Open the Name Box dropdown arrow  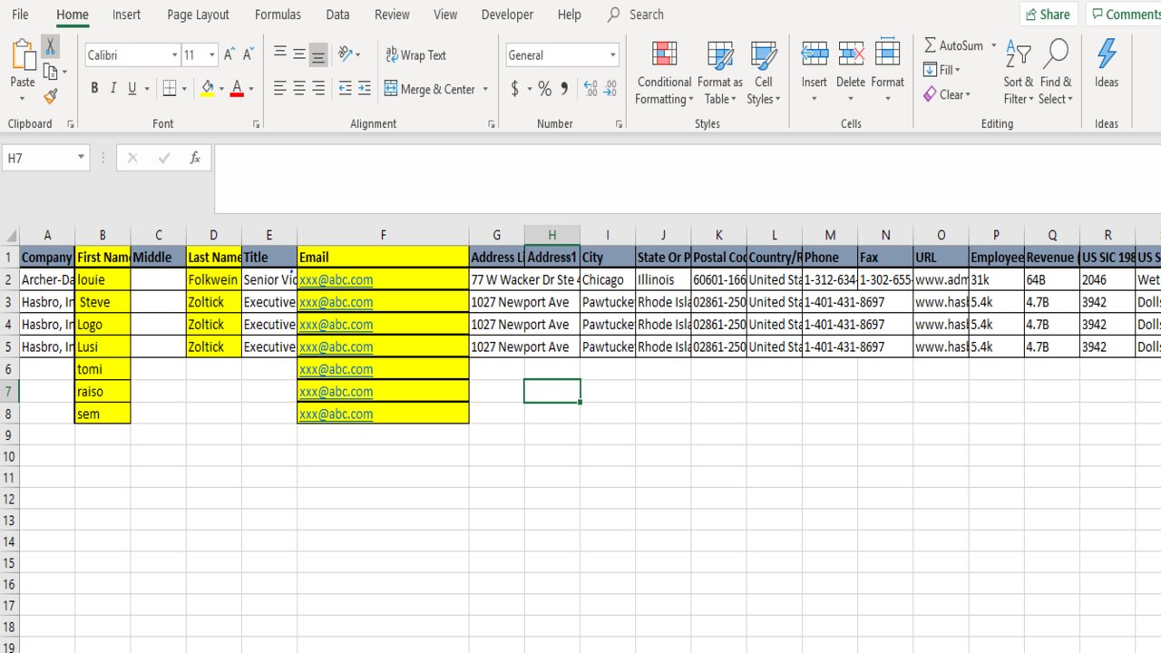tap(81, 158)
